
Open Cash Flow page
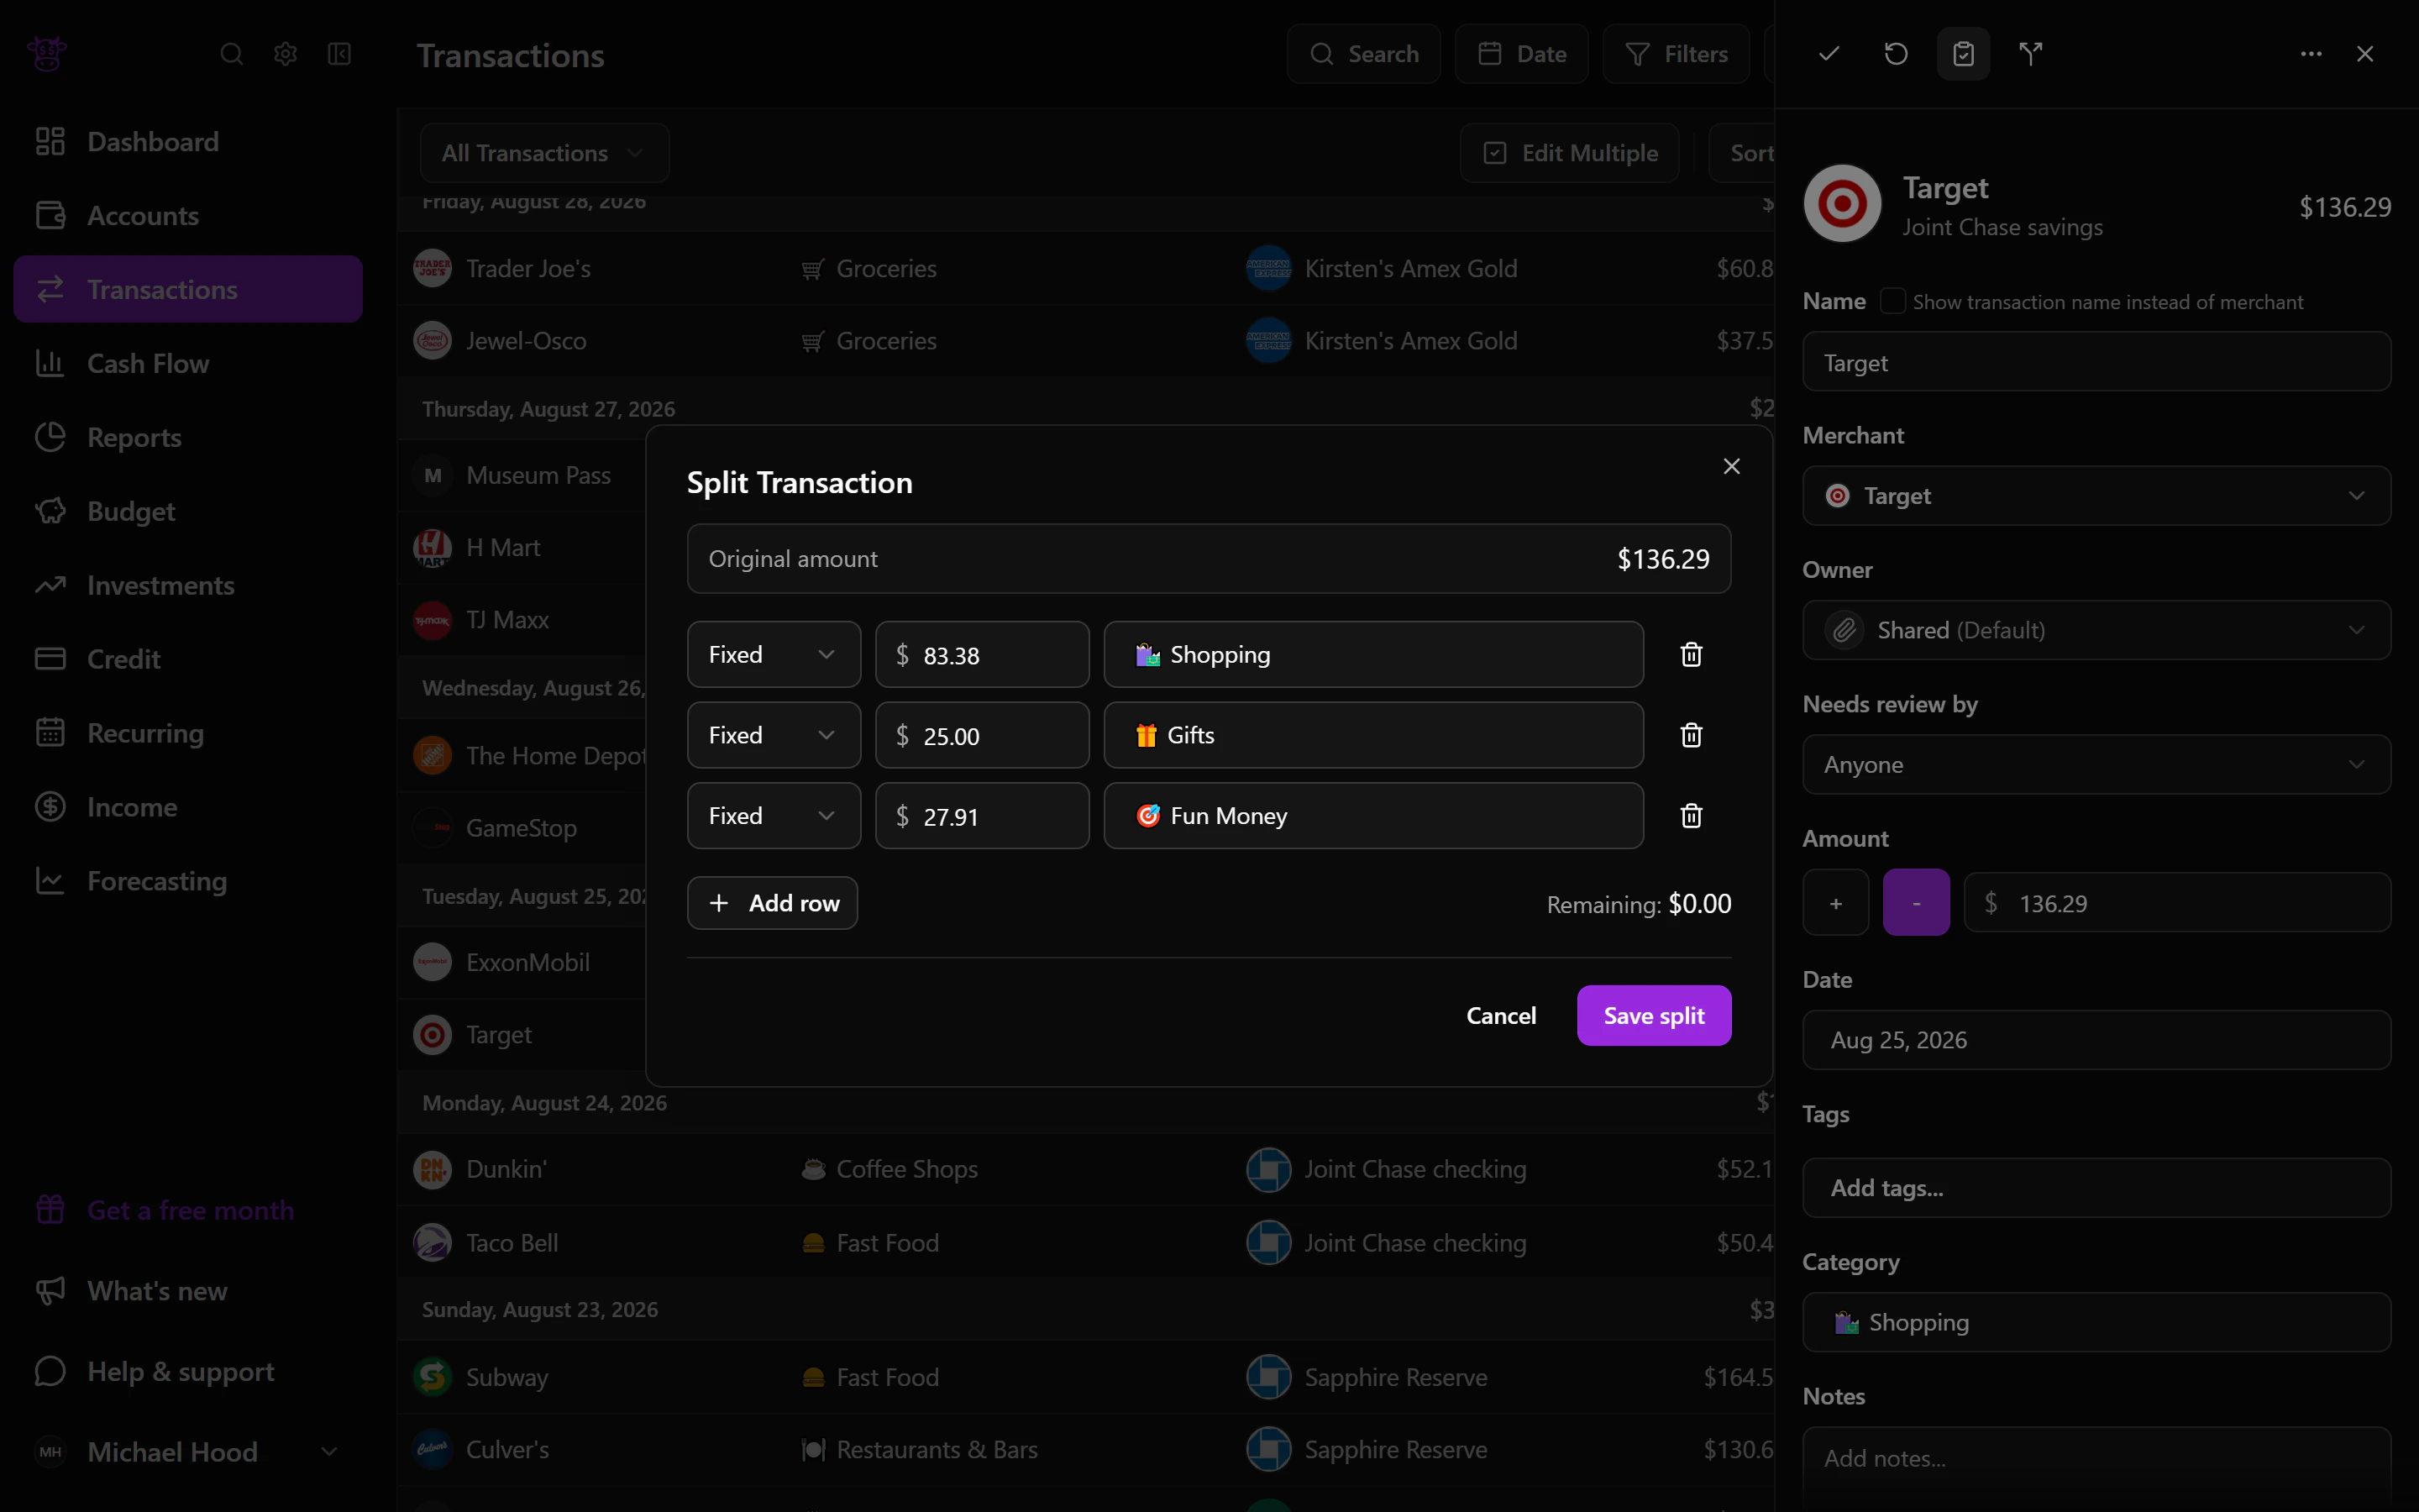pyautogui.click(x=188, y=363)
